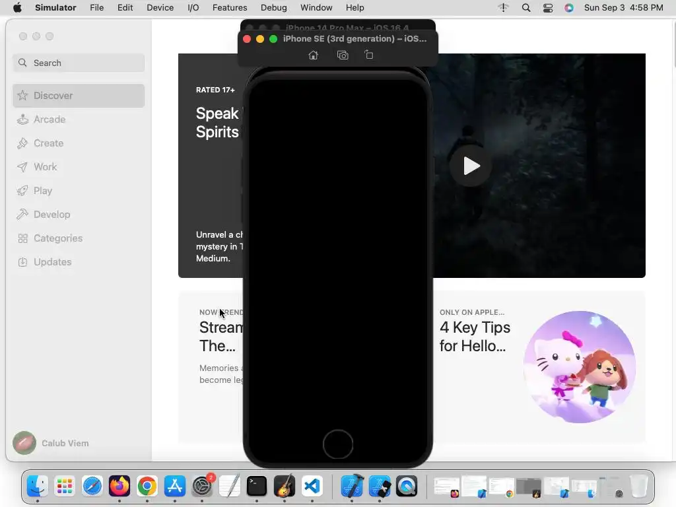Launch GarageBand from the Dock
The image size is (676, 507).
click(x=285, y=487)
